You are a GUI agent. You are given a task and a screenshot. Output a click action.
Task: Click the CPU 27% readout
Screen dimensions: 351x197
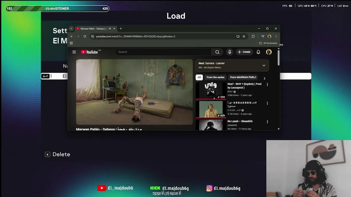point(327,6)
